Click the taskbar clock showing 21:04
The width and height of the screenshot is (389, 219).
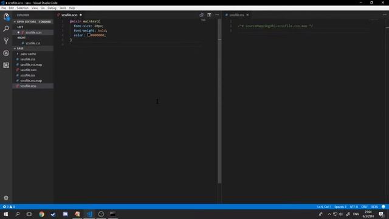coord(368,214)
